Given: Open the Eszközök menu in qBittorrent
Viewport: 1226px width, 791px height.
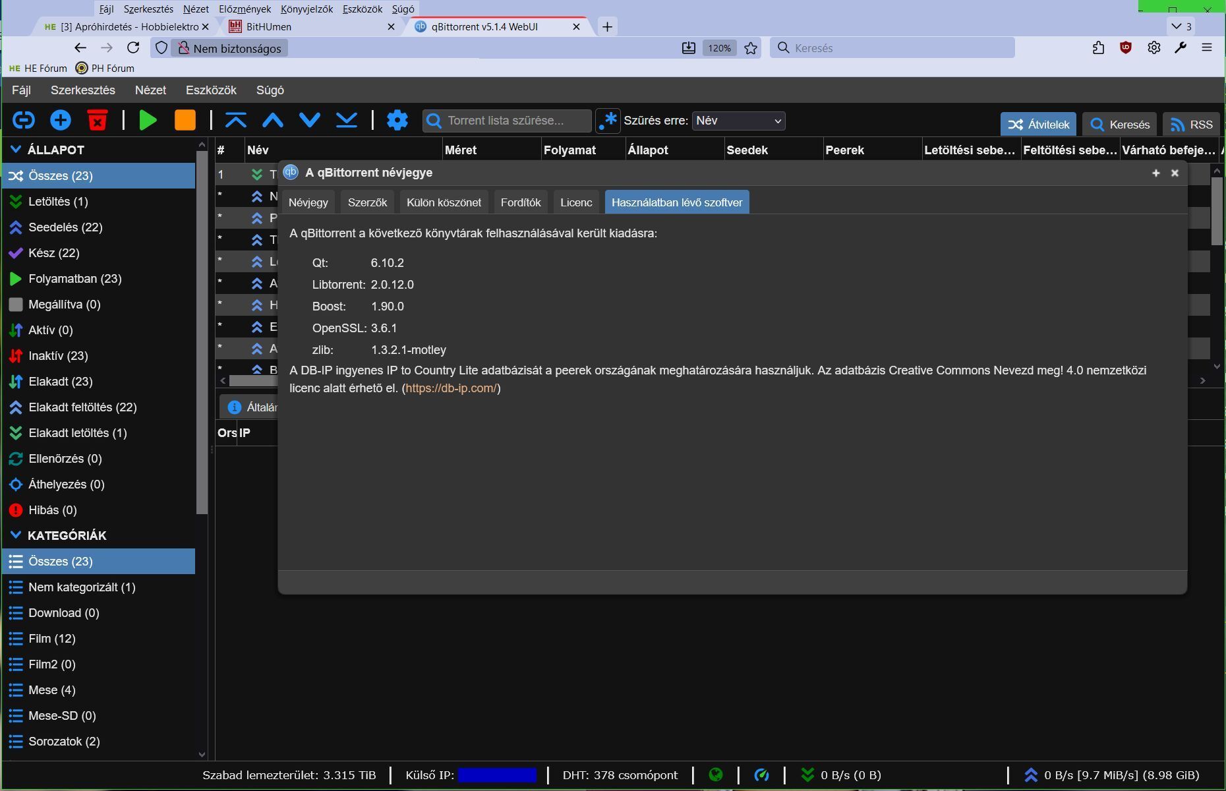Looking at the screenshot, I should coord(211,90).
